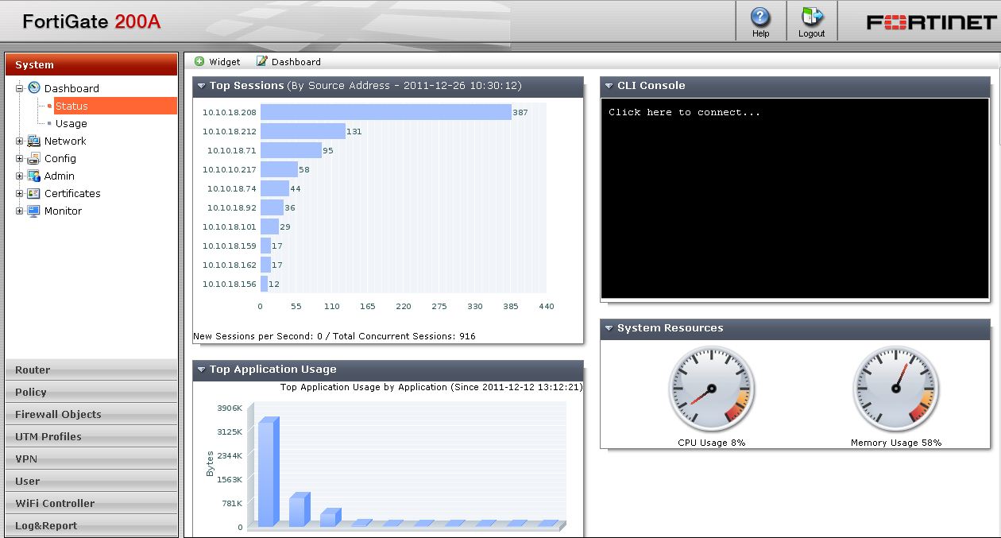Expand the Admin tree node

(20, 176)
